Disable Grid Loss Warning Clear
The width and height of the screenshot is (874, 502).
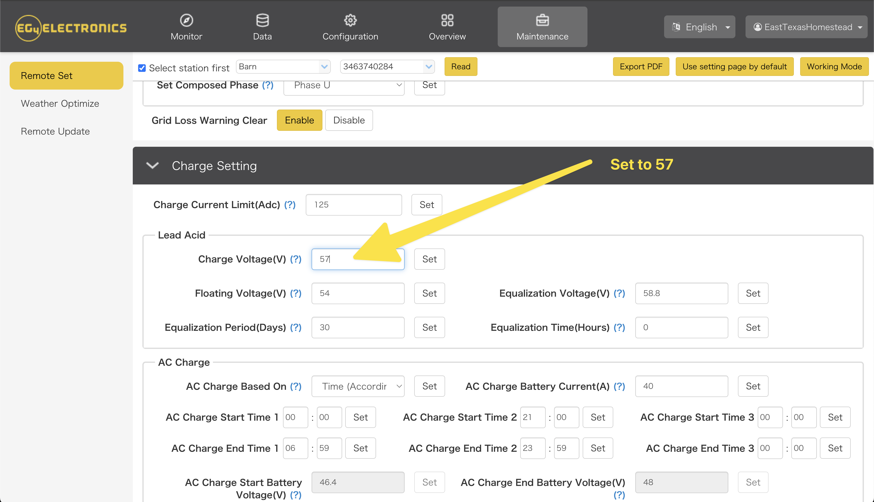coord(349,120)
